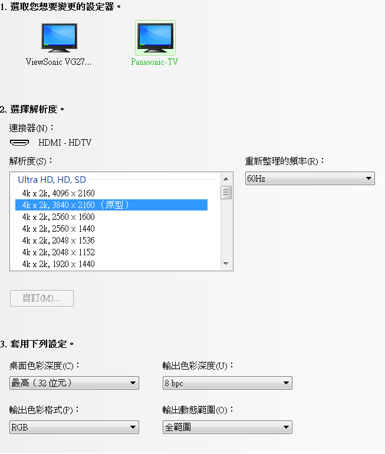Click the ViewSonic VG27... label text
The height and width of the screenshot is (454, 385).
tap(59, 62)
